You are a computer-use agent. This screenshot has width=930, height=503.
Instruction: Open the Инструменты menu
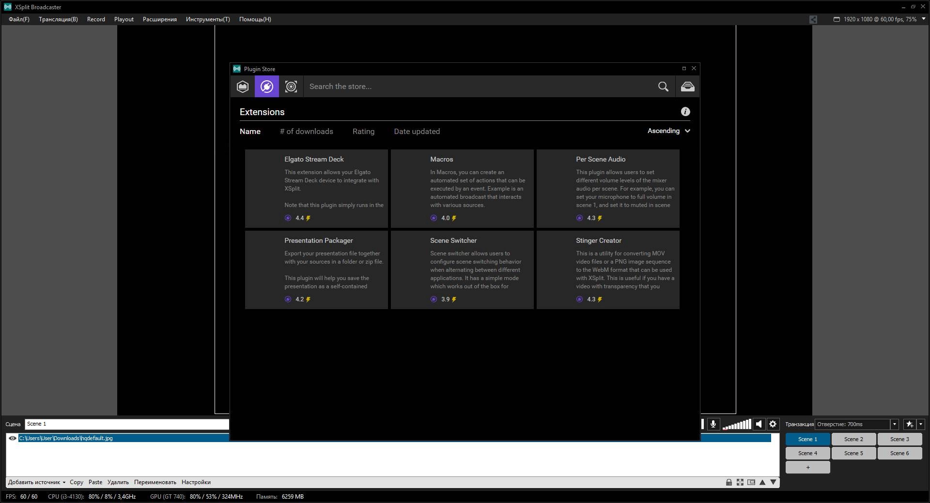tap(208, 19)
